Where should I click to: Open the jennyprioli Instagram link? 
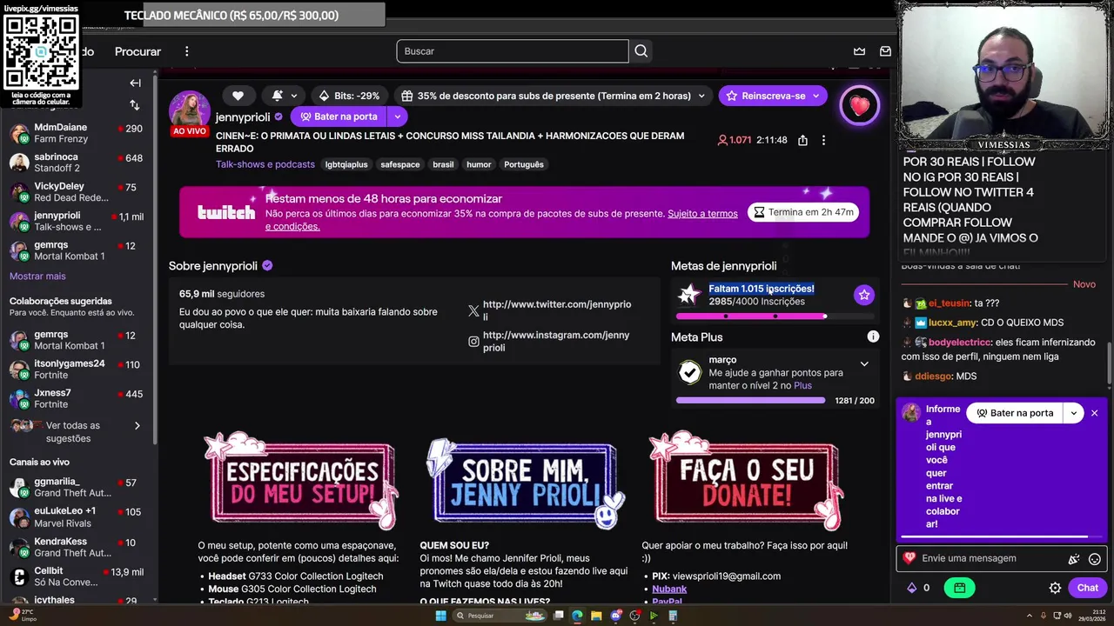click(556, 341)
